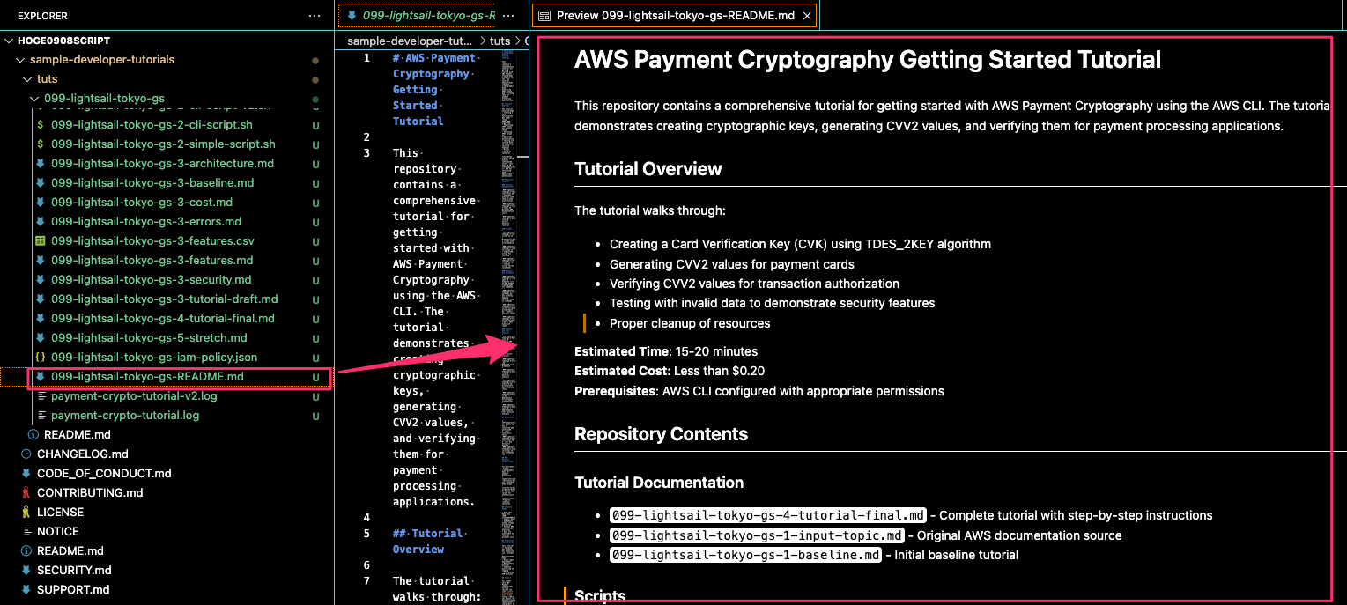Screen dimensions: 1347x605
Task: Click log icon of payment-crypto-tutorial.log
Action: click(x=41, y=416)
